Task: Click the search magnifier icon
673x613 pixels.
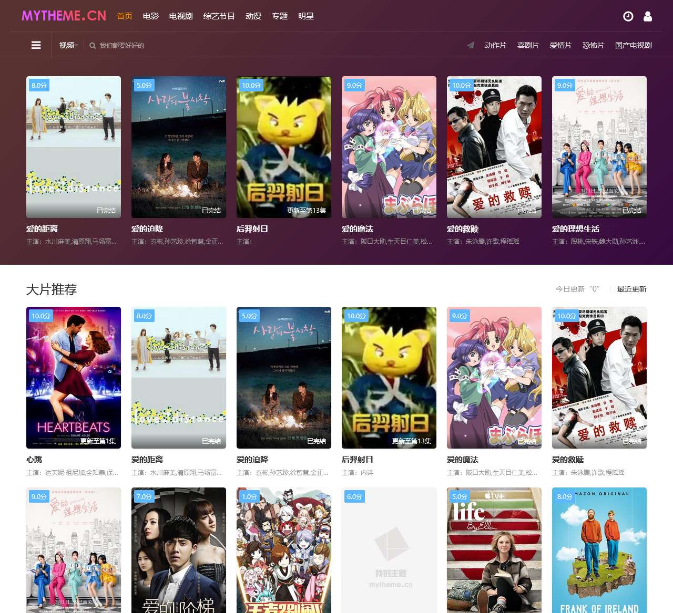Action: (x=93, y=46)
